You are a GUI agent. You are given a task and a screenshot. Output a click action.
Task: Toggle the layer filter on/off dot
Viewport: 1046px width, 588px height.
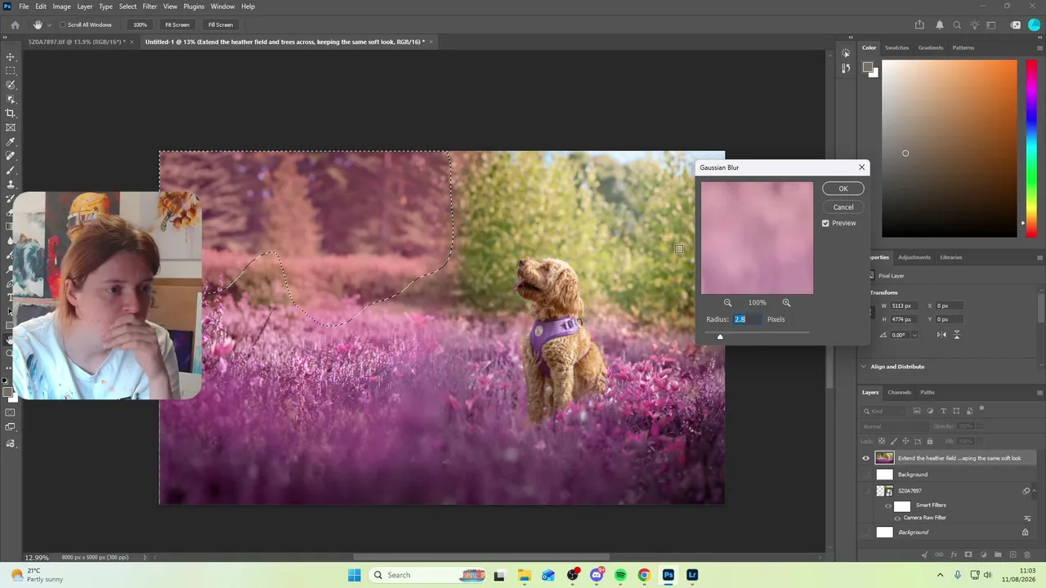click(x=981, y=409)
